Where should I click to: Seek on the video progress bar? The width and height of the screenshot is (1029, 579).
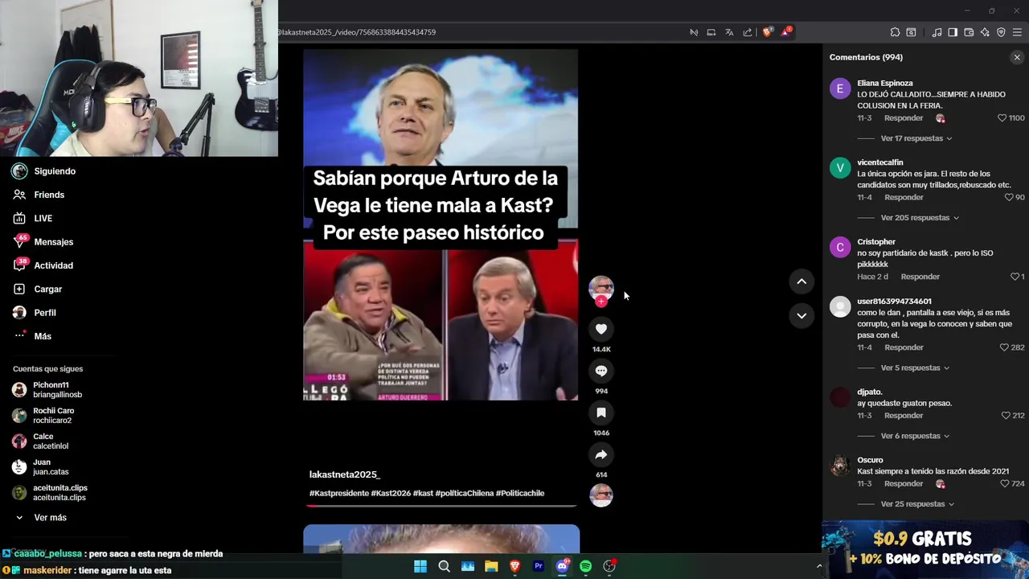click(x=441, y=506)
